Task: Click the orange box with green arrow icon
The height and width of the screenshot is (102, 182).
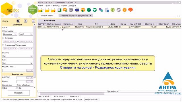Action: click(x=83, y=10)
